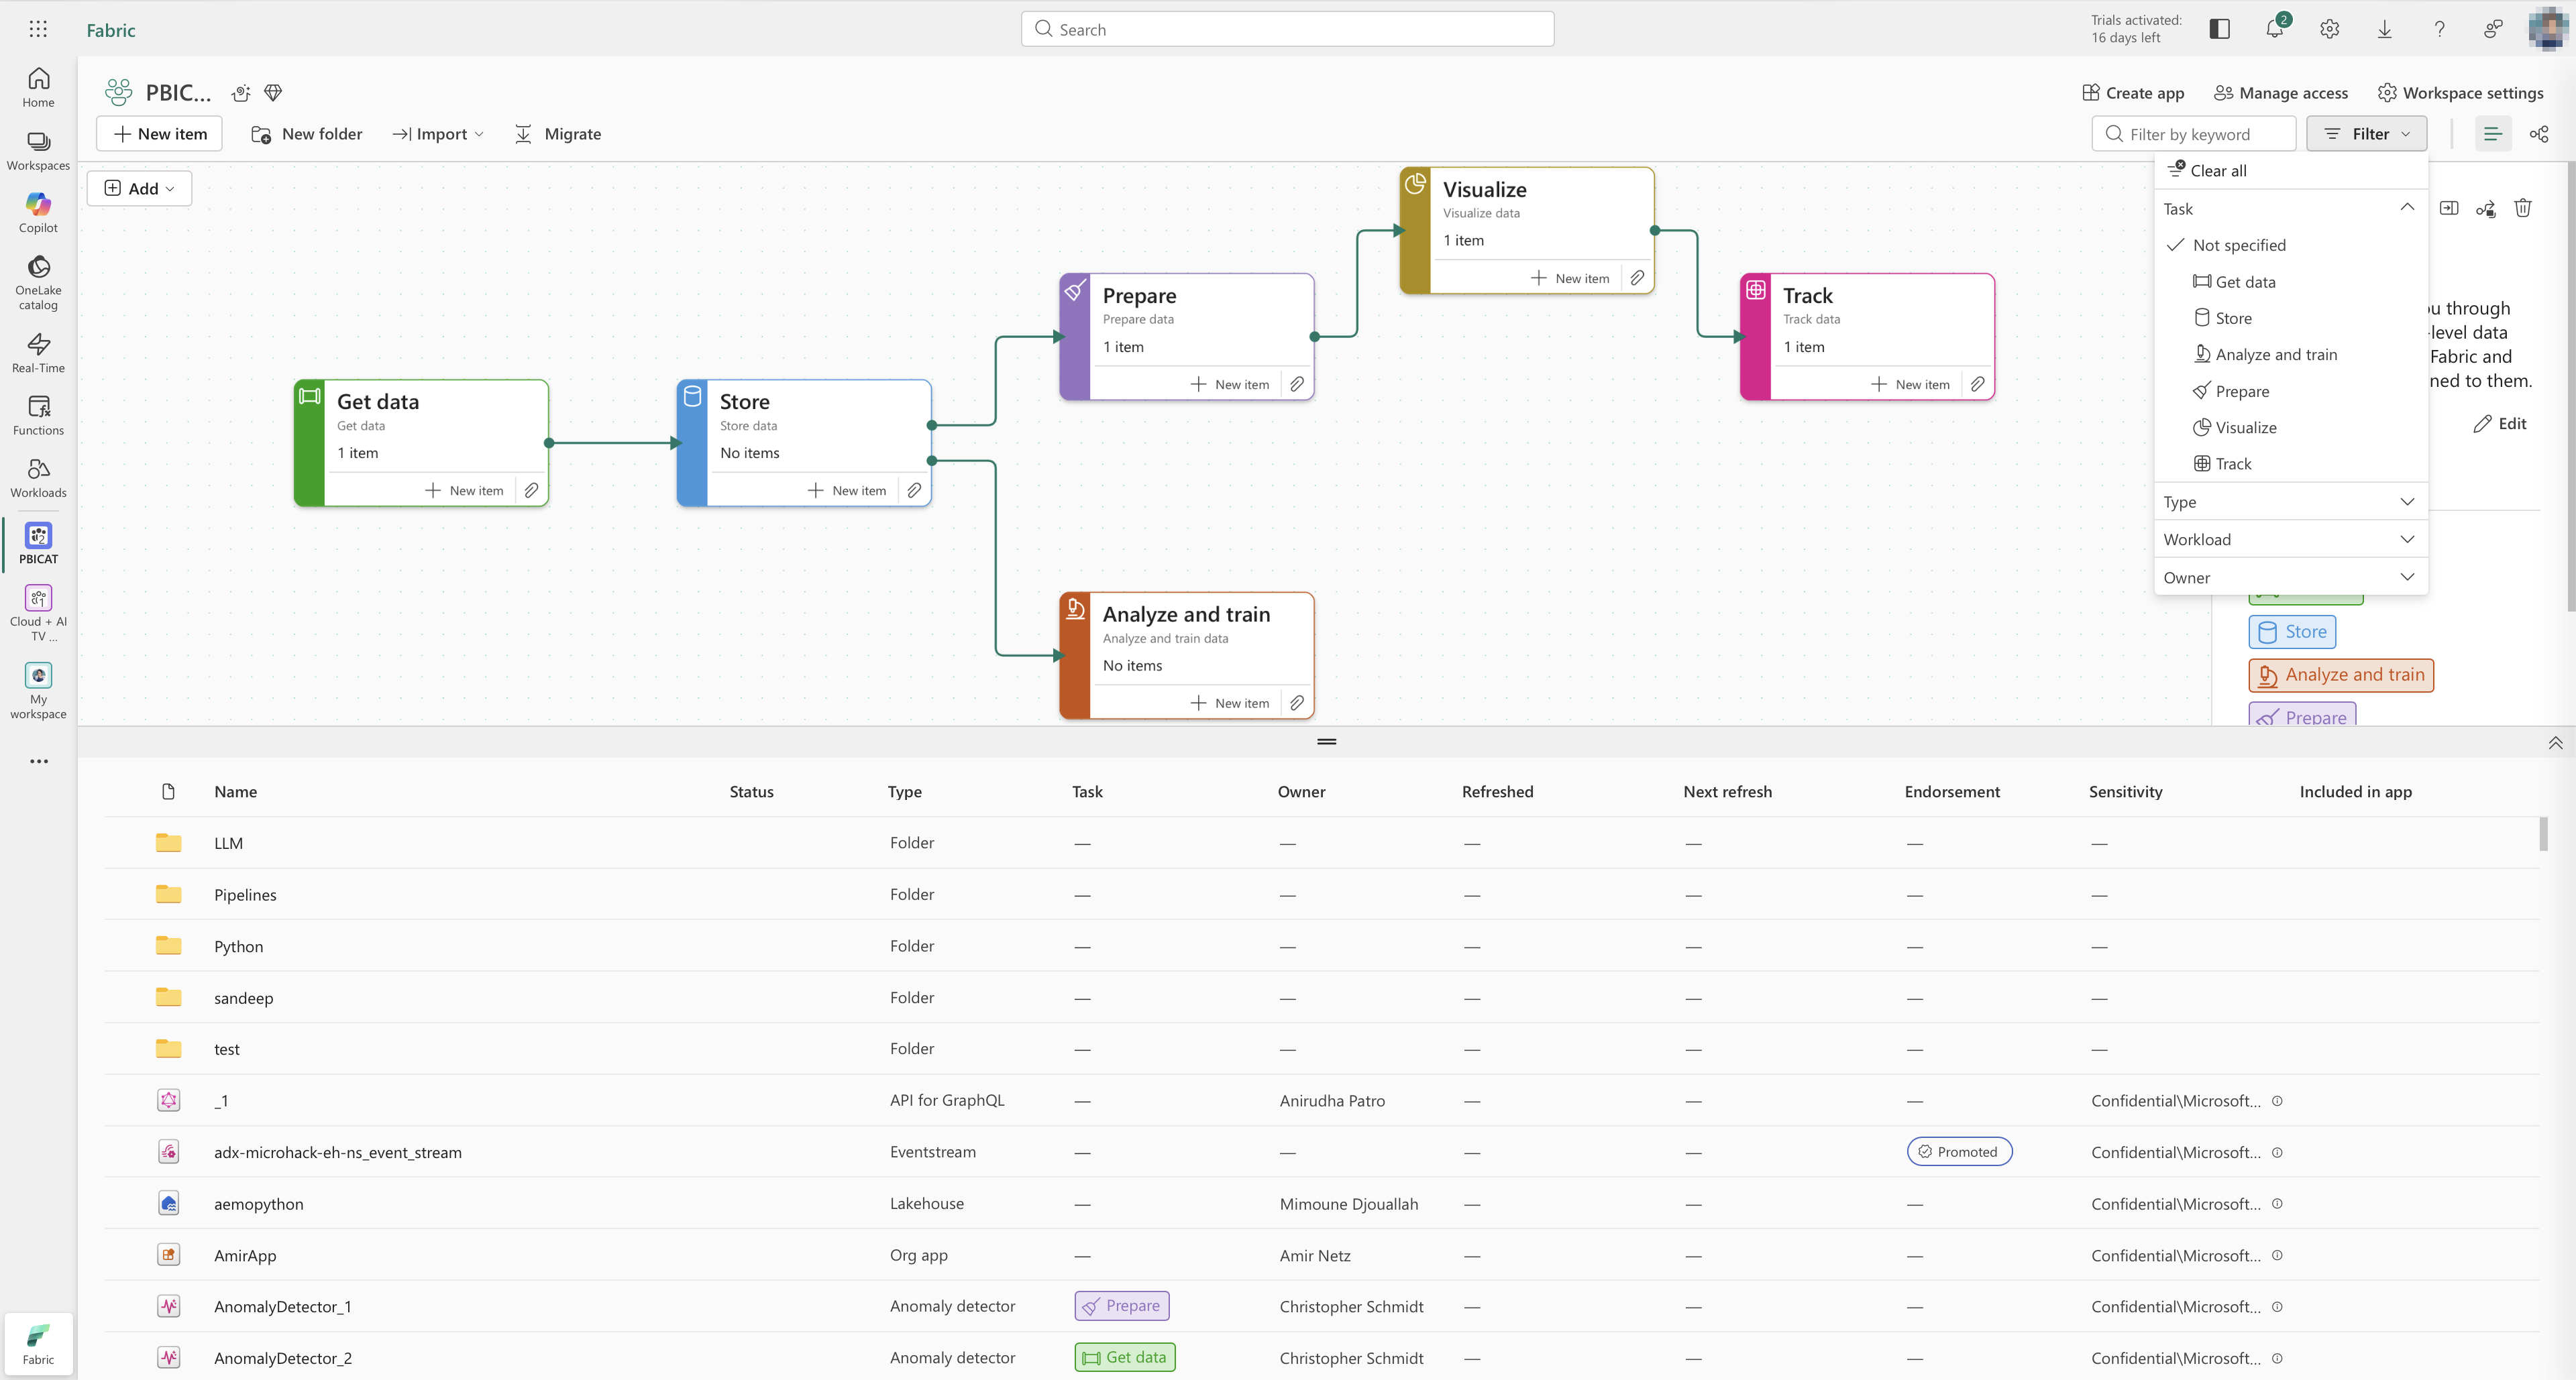
Task: Open settings gear in top bar
Action: (x=2329, y=29)
